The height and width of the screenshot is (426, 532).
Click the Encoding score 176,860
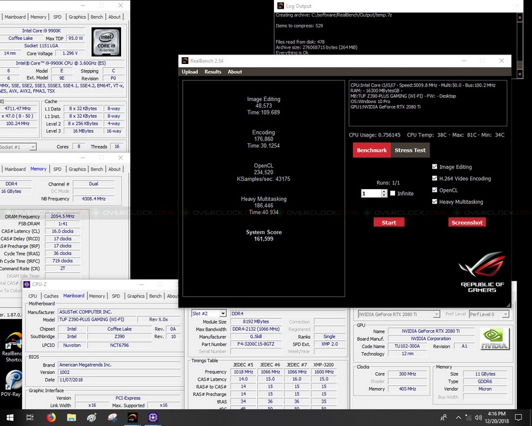263,139
